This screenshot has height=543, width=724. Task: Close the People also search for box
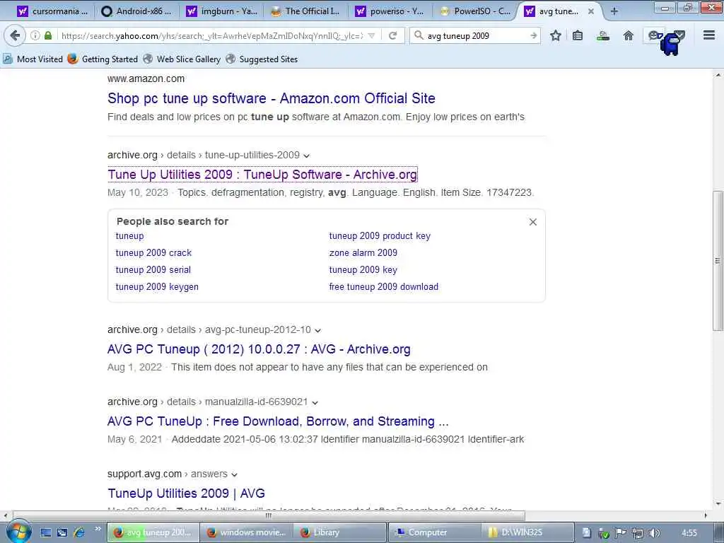coord(533,222)
